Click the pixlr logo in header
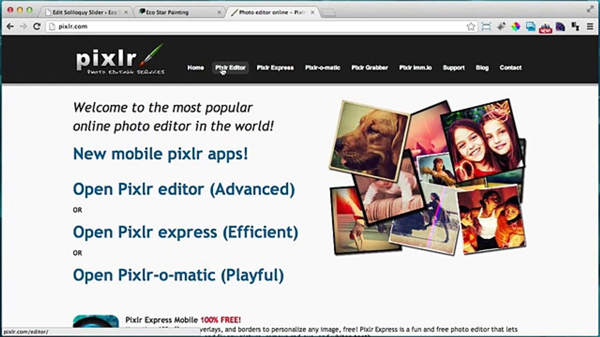This screenshot has width=600, height=337. coord(120,59)
